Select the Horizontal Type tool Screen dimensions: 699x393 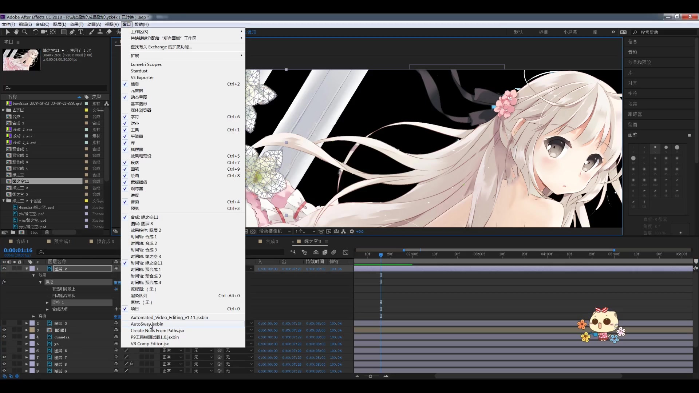click(81, 32)
